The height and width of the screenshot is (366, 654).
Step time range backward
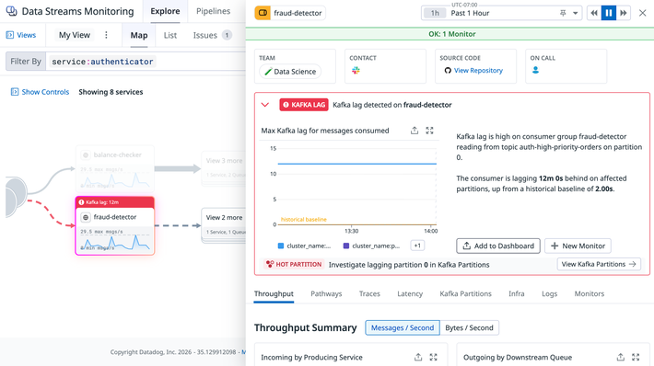[x=594, y=13]
